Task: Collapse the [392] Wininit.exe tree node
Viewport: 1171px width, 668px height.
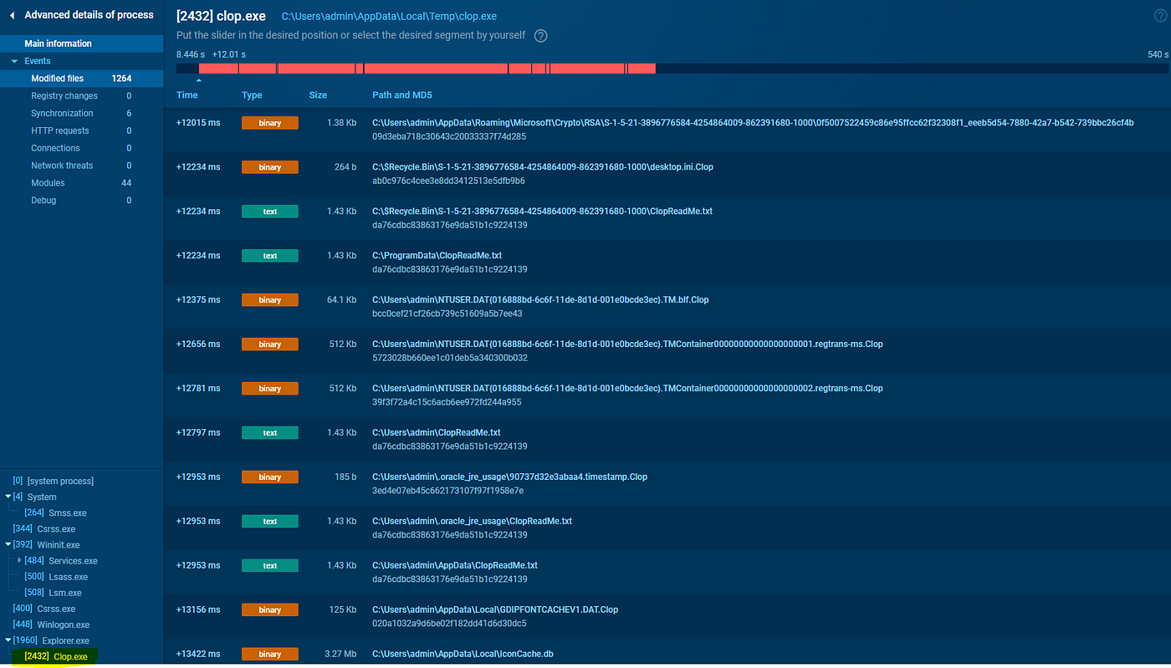Action: point(8,544)
